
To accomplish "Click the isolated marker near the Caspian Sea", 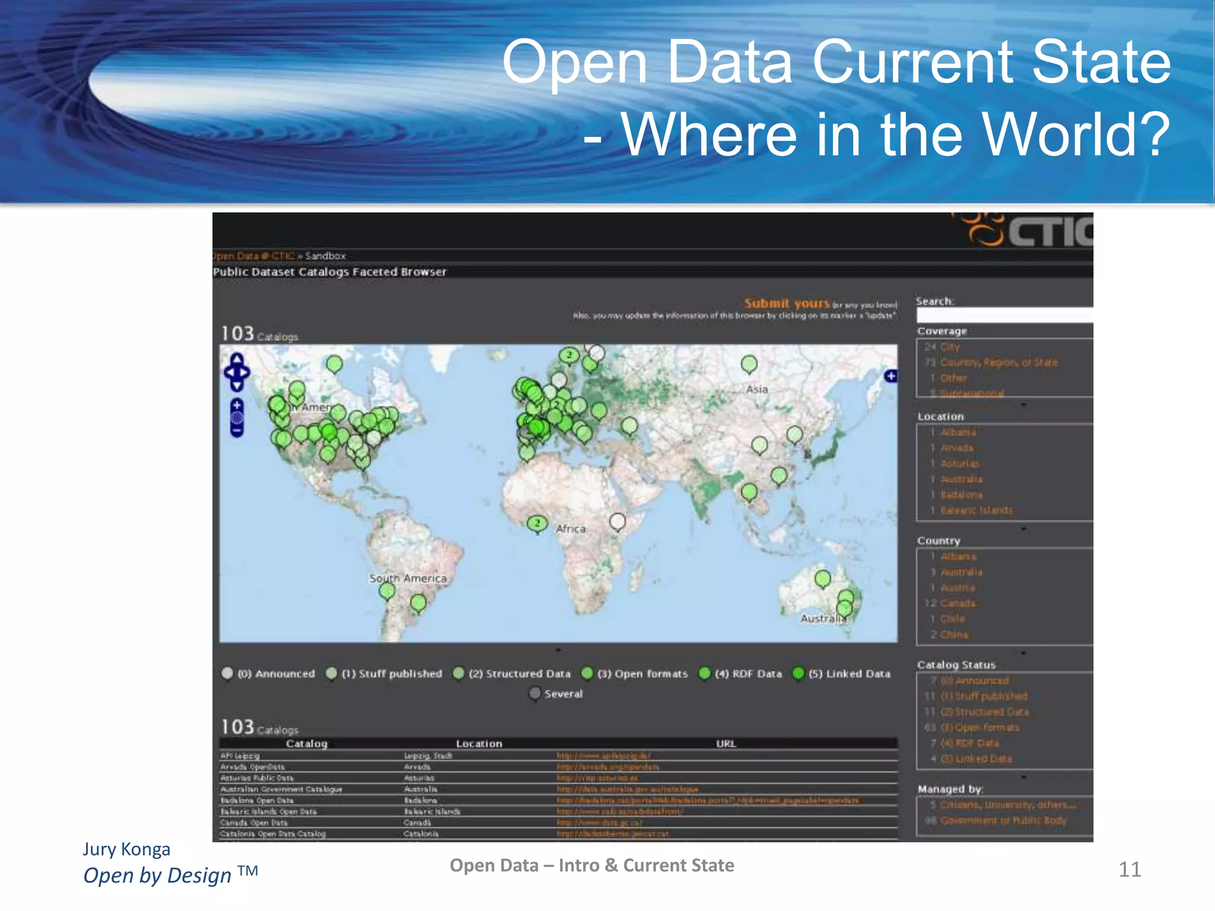I will [629, 426].
